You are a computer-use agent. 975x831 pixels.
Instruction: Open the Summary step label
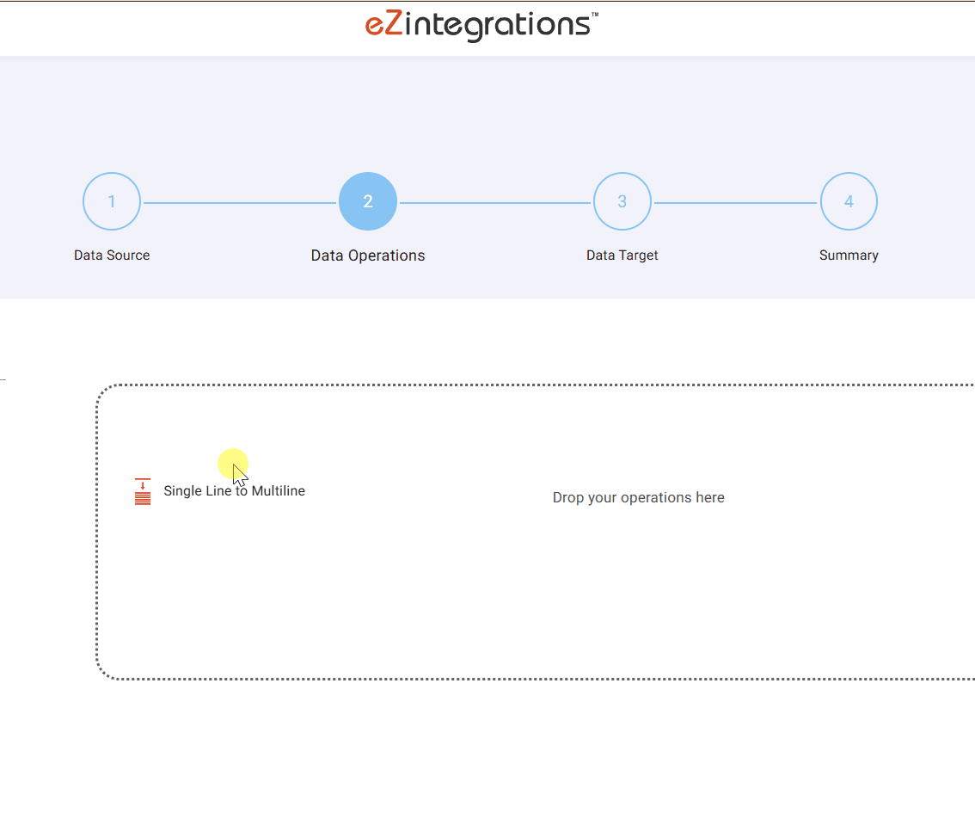click(849, 255)
